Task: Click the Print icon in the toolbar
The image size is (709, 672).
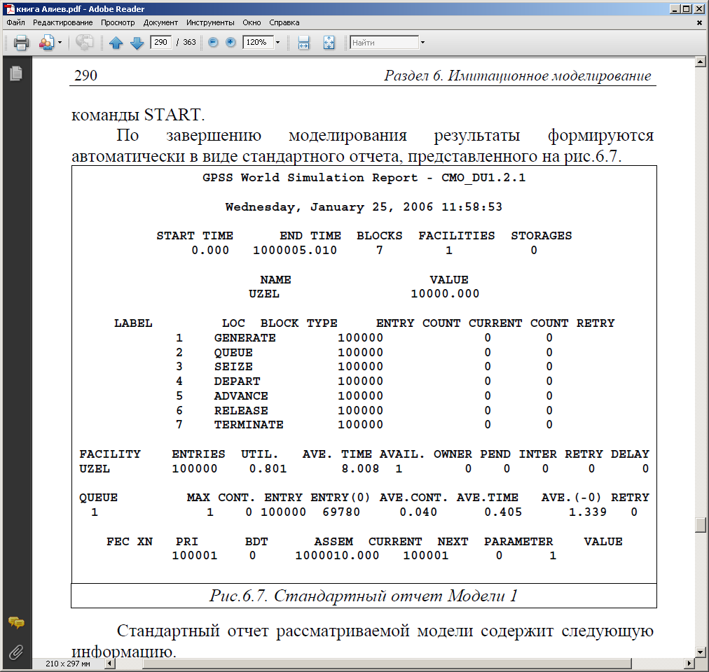Action: click(x=21, y=43)
